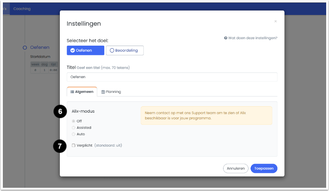The width and height of the screenshot is (329, 191).
Task: Click the circle marker beside Oefenen in timeline
Action: coord(25,48)
